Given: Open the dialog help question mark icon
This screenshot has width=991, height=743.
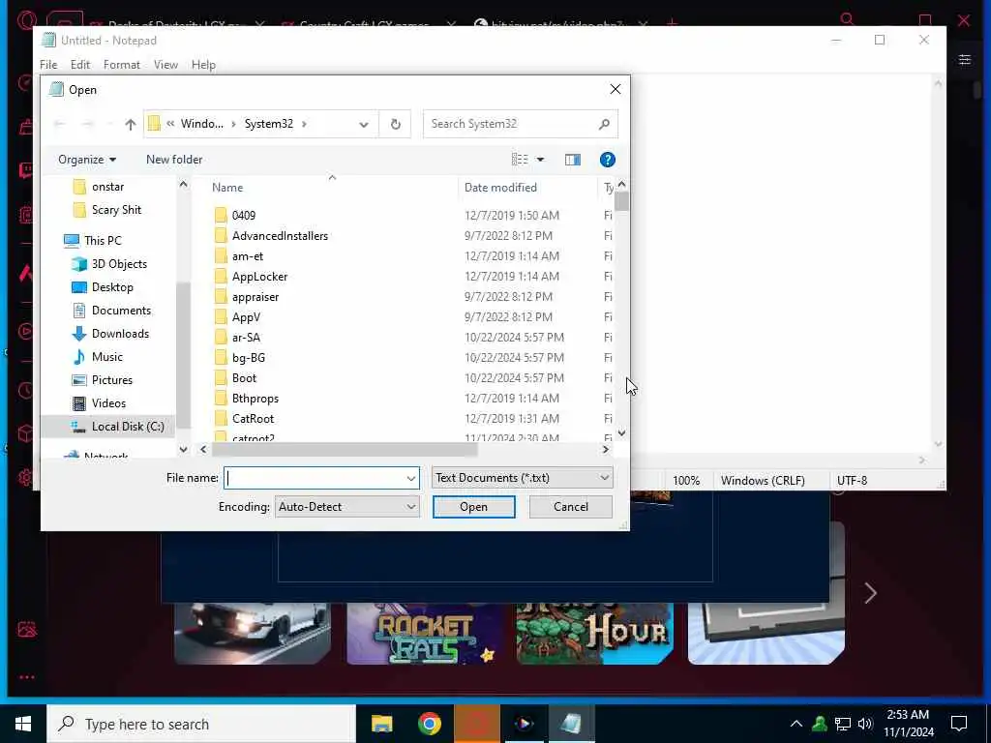Looking at the screenshot, I should point(608,160).
